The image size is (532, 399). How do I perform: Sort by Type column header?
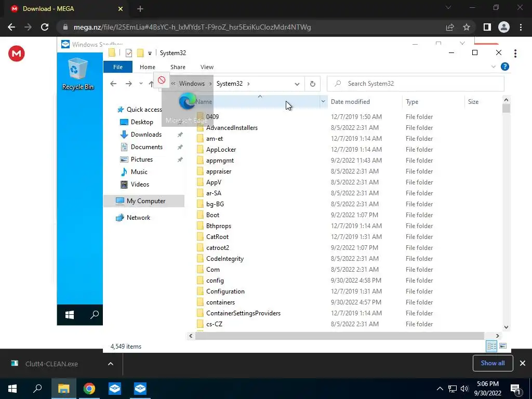click(412, 101)
